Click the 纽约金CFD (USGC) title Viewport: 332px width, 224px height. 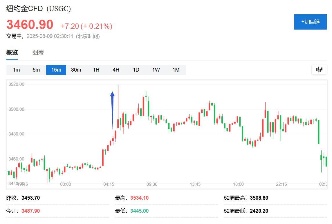pyautogui.click(x=39, y=9)
